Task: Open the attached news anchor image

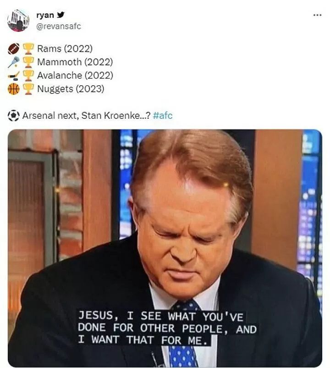Action: tap(165, 248)
